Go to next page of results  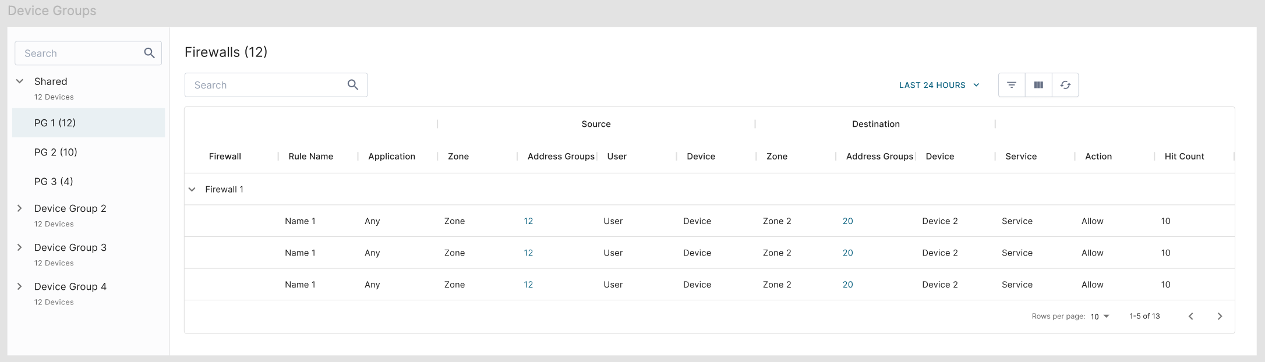[x=1220, y=316]
